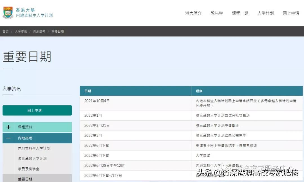Click the 日期 column header

tap(88, 91)
